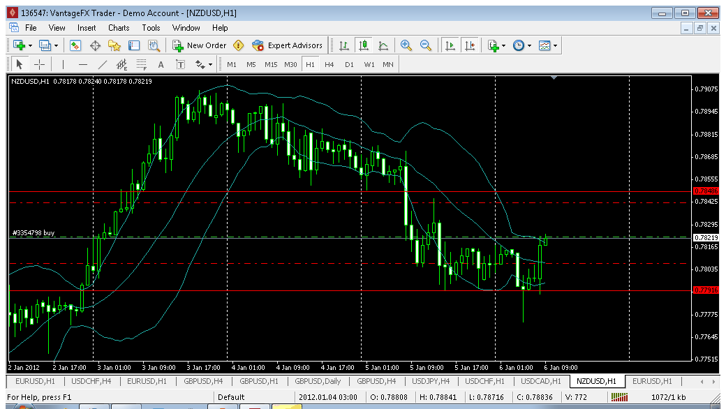726x409 pixels.
Task: Switch to M1 timeframe
Action: point(232,64)
